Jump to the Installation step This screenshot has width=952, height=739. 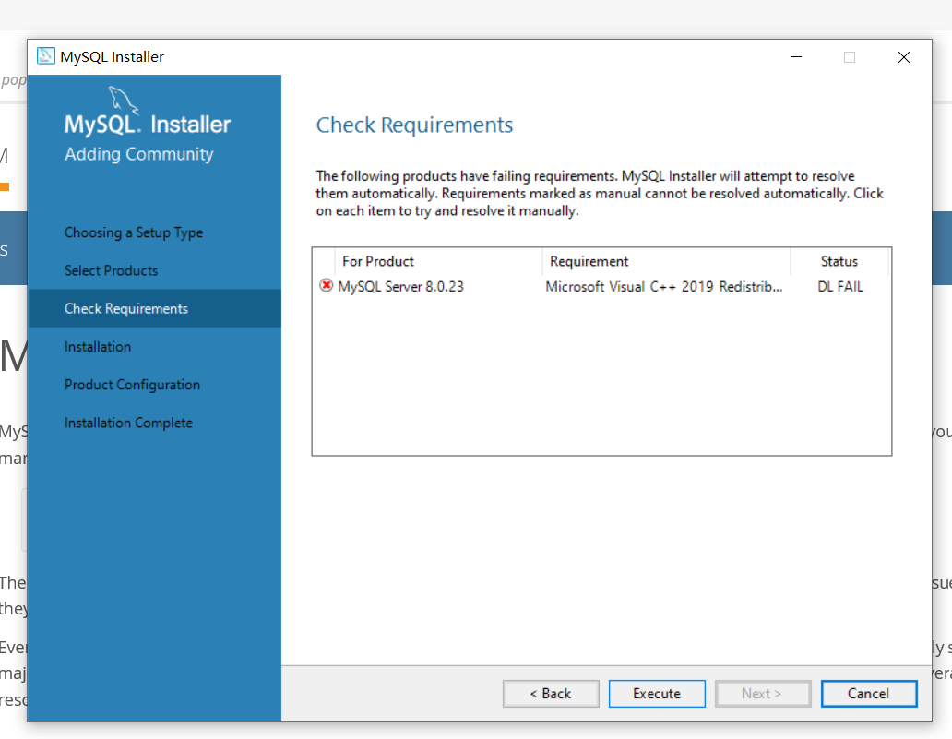click(x=98, y=347)
